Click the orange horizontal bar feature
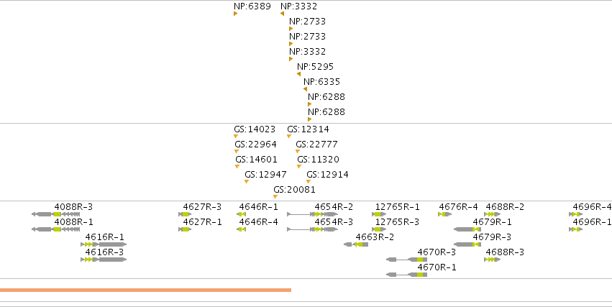The height and width of the screenshot is (307, 612). (145, 290)
